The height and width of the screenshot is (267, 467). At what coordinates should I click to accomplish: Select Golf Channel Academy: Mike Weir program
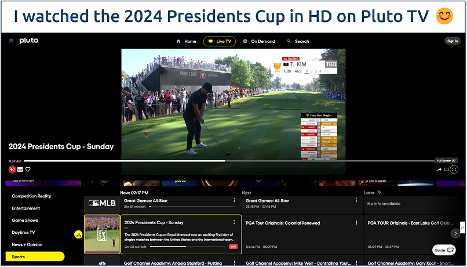tap(302, 261)
